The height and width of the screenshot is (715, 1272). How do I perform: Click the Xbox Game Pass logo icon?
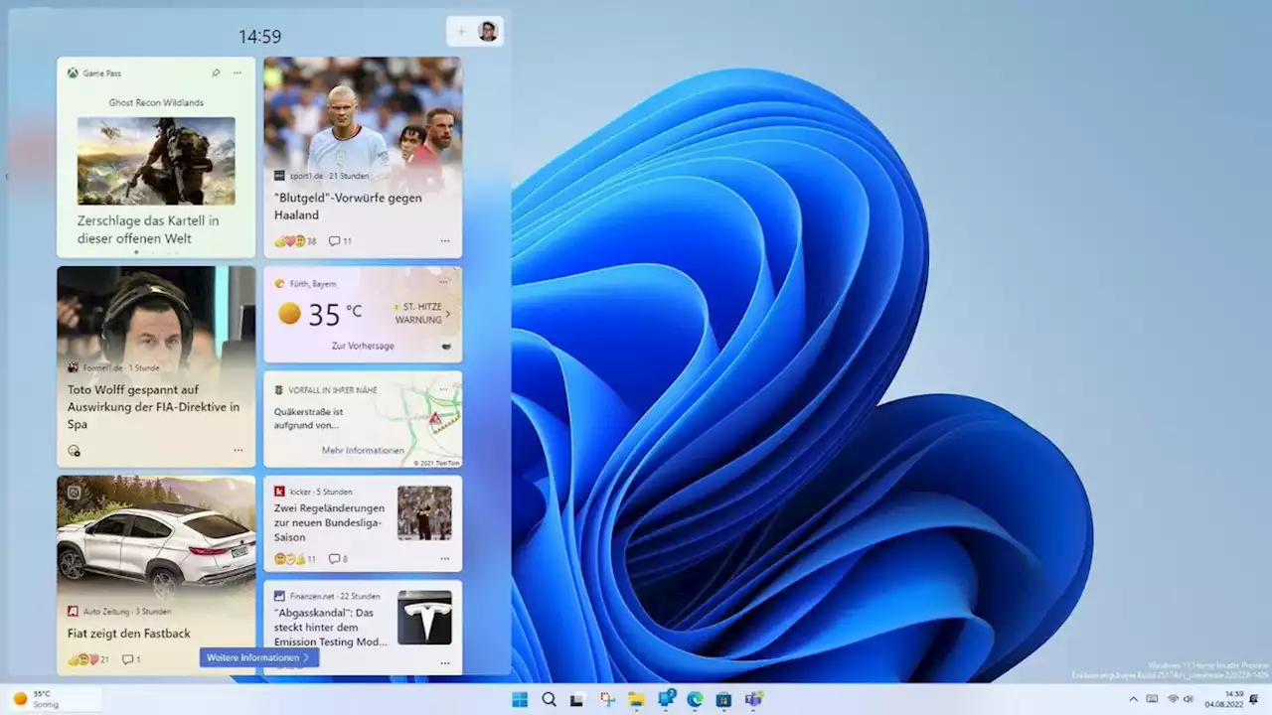tap(73, 72)
